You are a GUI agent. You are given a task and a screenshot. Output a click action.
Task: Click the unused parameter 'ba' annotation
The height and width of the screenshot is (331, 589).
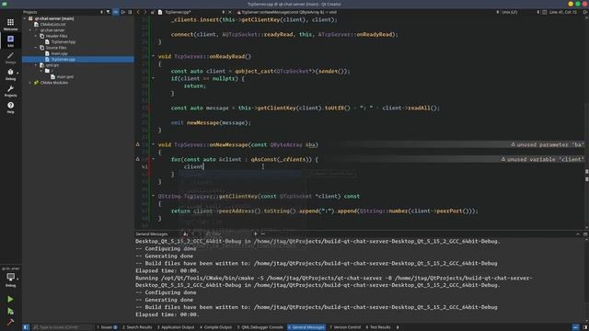click(x=548, y=144)
